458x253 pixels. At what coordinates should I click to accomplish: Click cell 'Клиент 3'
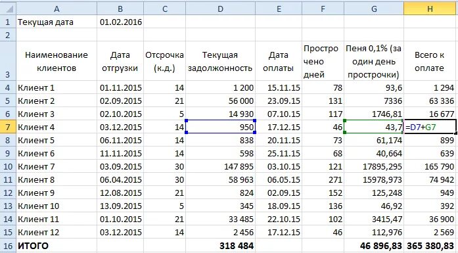57,114
